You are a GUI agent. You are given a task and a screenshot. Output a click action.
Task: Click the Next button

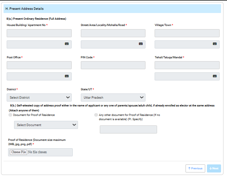(214, 168)
